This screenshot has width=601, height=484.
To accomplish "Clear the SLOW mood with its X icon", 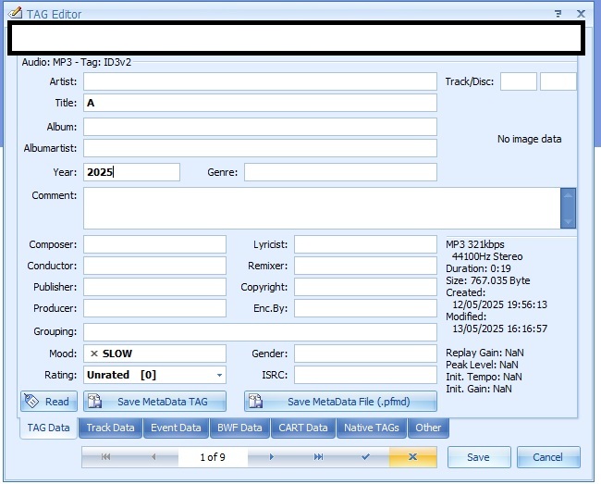I will [x=94, y=354].
